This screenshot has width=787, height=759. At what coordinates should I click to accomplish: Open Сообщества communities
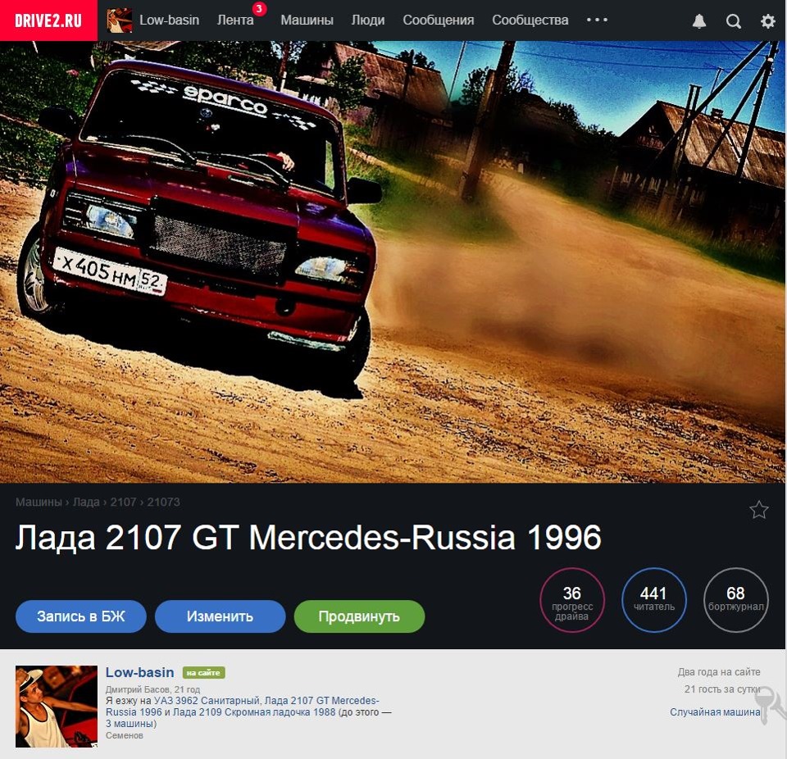tap(530, 20)
